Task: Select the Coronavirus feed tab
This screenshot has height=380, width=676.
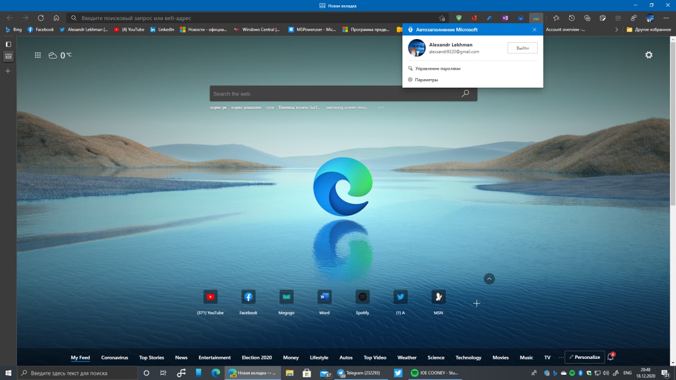Action: click(x=115, y=357)
